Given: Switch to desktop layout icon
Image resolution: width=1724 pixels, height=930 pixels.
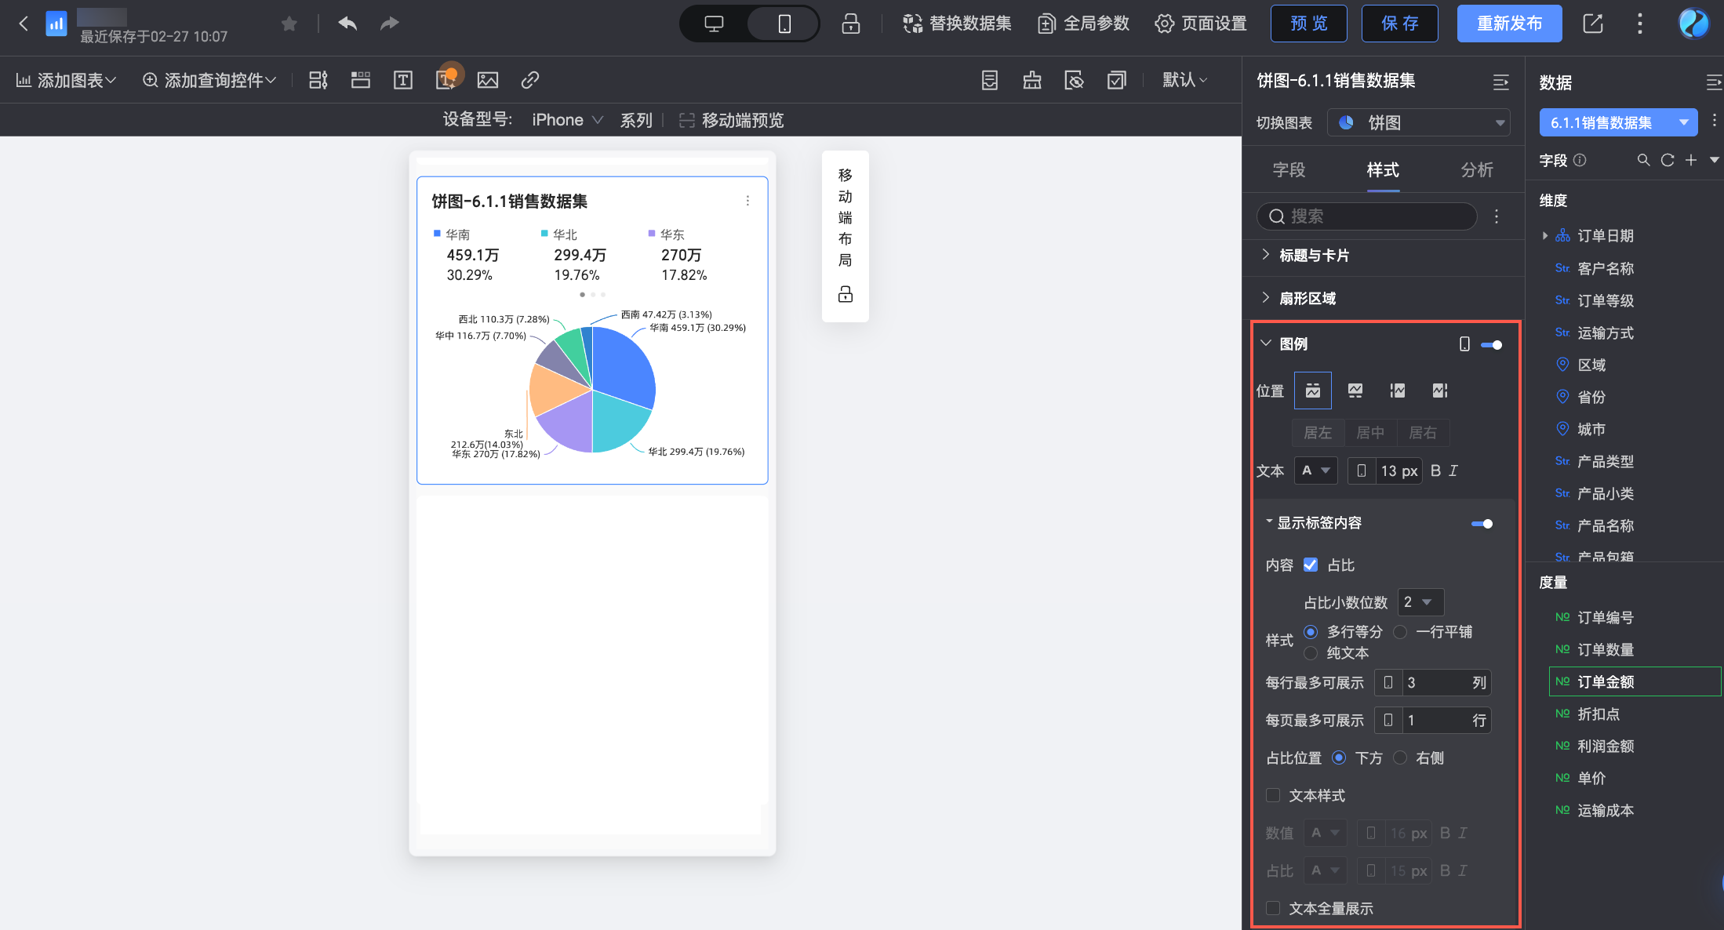Looking at the screenshot, I should [x=714, y=24].
